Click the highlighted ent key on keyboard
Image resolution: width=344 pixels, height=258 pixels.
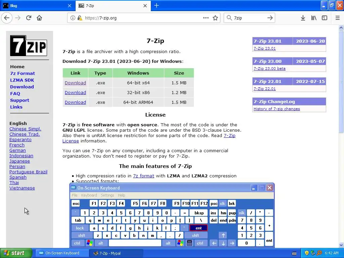(x=199, y=228)
